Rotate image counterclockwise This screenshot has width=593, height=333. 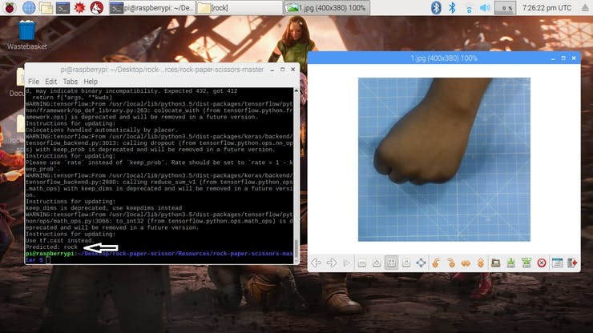tap(436, 263)
